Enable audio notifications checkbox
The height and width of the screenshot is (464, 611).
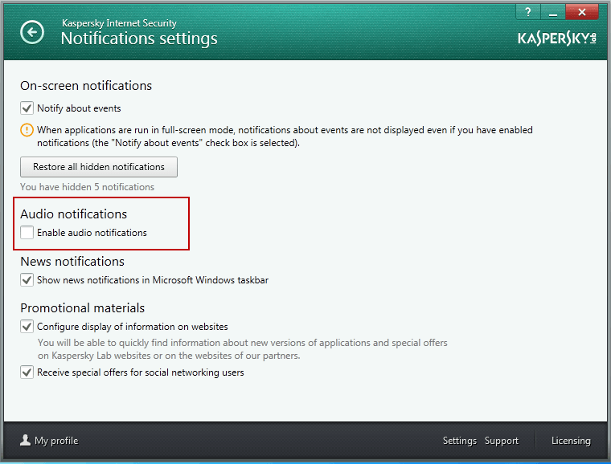click(x=27, y=233)
